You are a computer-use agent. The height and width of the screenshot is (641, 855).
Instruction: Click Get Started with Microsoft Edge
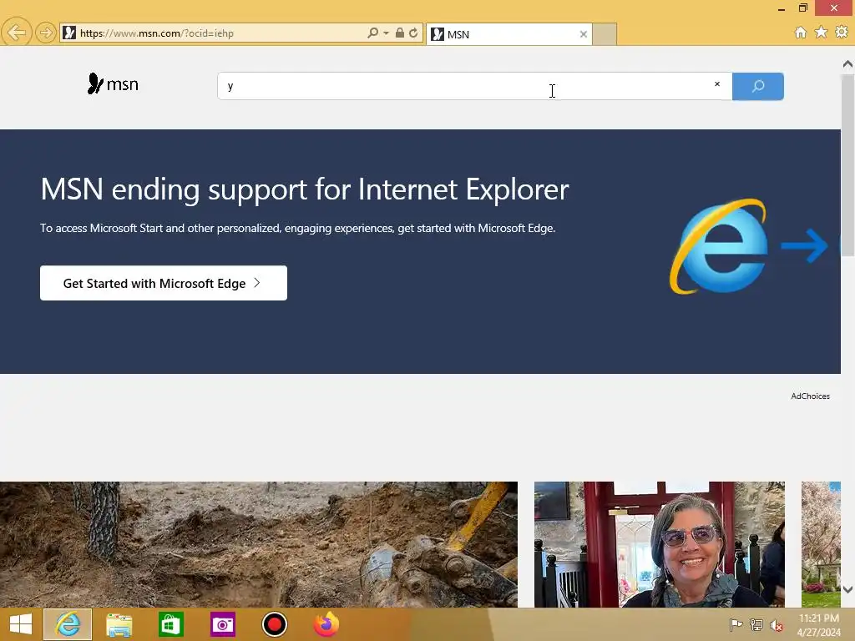(164, 283)
